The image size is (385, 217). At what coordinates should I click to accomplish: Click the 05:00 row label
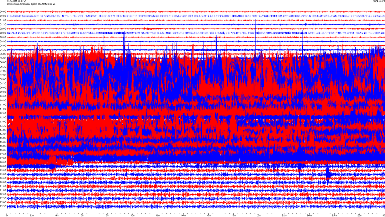click(3, 54)
